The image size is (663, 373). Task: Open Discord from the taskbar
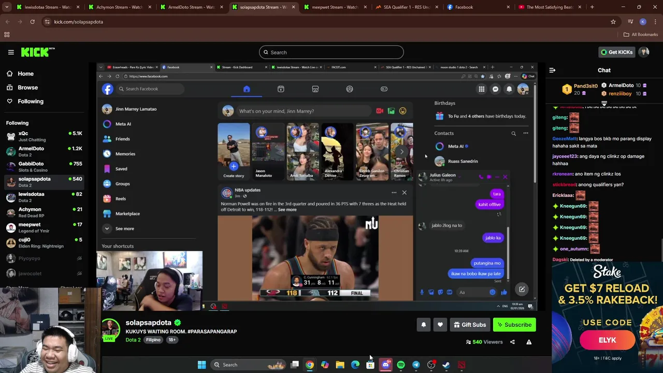click(385, 365)
